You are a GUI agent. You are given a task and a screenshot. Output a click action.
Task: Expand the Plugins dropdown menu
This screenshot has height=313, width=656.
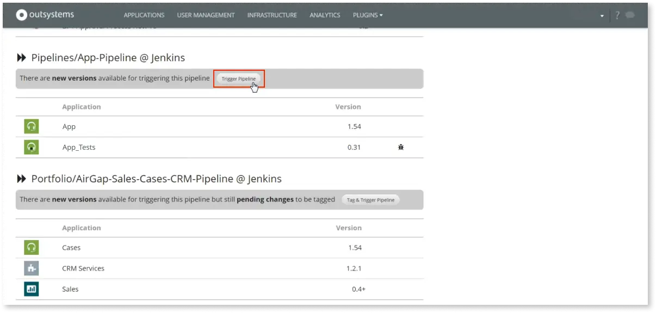368,15
